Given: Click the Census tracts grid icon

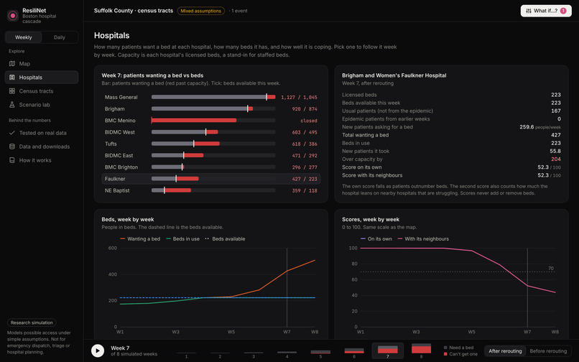Looking at the screenshot, I should pyautogui.click(x=12, y=91).
